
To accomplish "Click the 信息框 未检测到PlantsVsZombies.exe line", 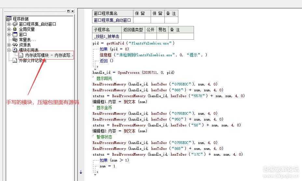I will click(153, 55).
